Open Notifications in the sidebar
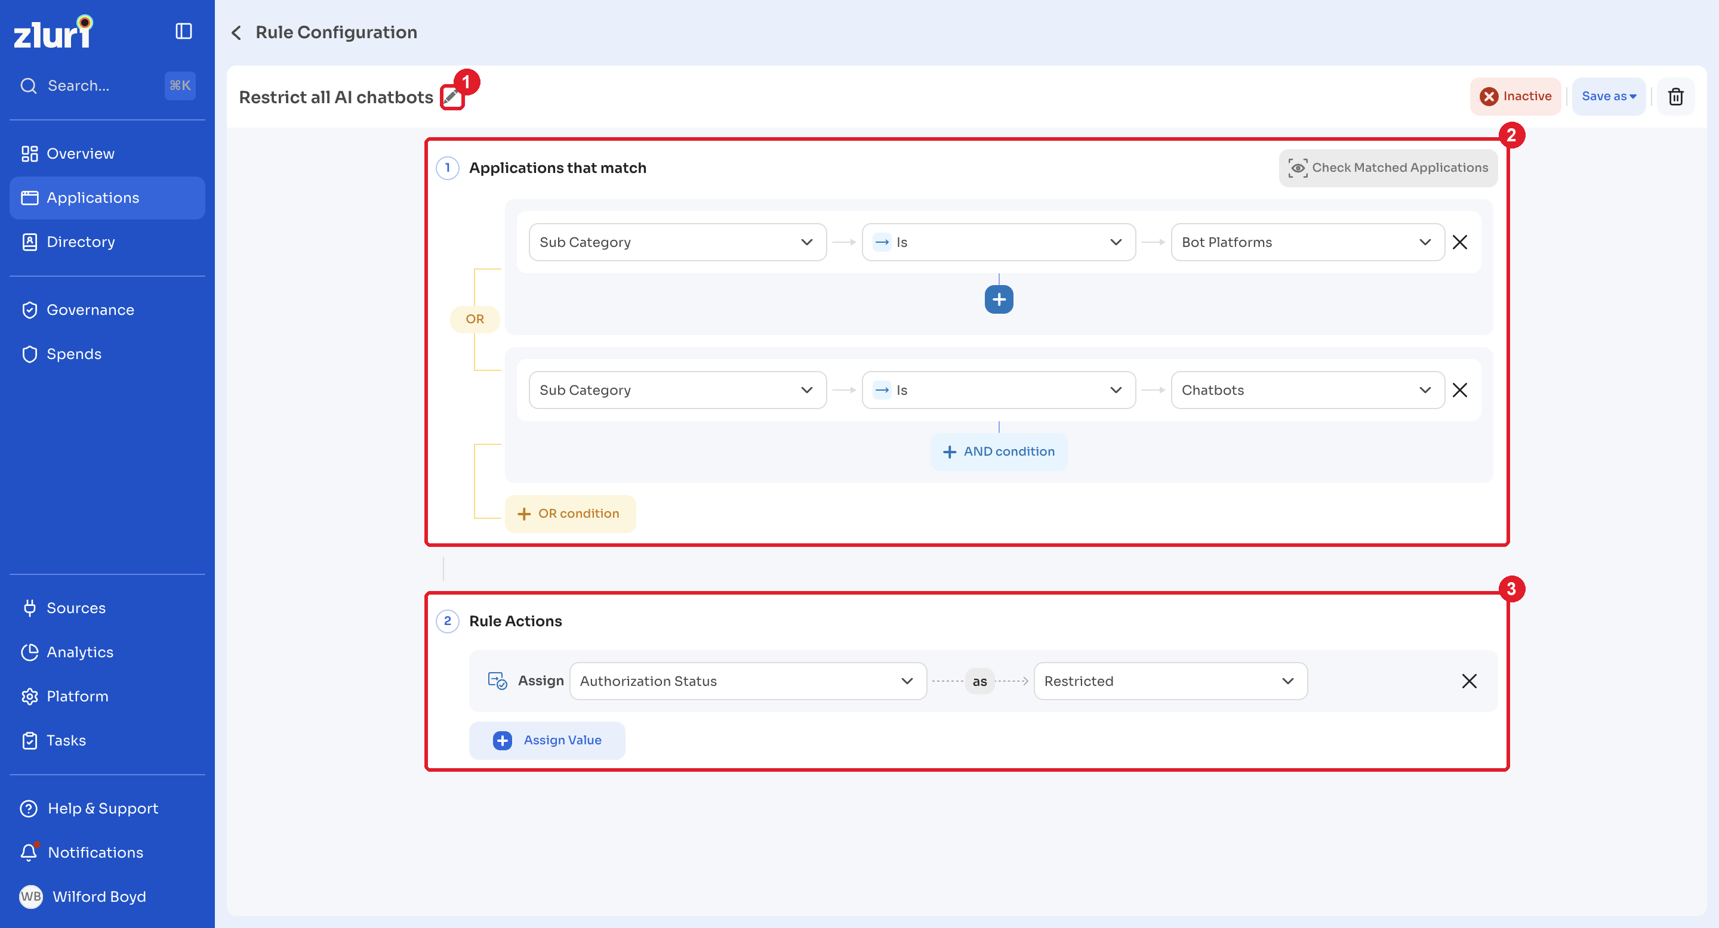 [x=107, y=852]
